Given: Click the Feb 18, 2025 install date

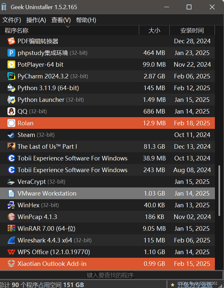Looking at the screenshot, I should pos(192,123).
